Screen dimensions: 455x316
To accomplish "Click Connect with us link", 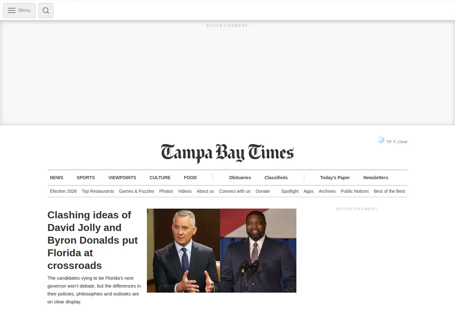I will pyautogui.click(x=235, y=191).
